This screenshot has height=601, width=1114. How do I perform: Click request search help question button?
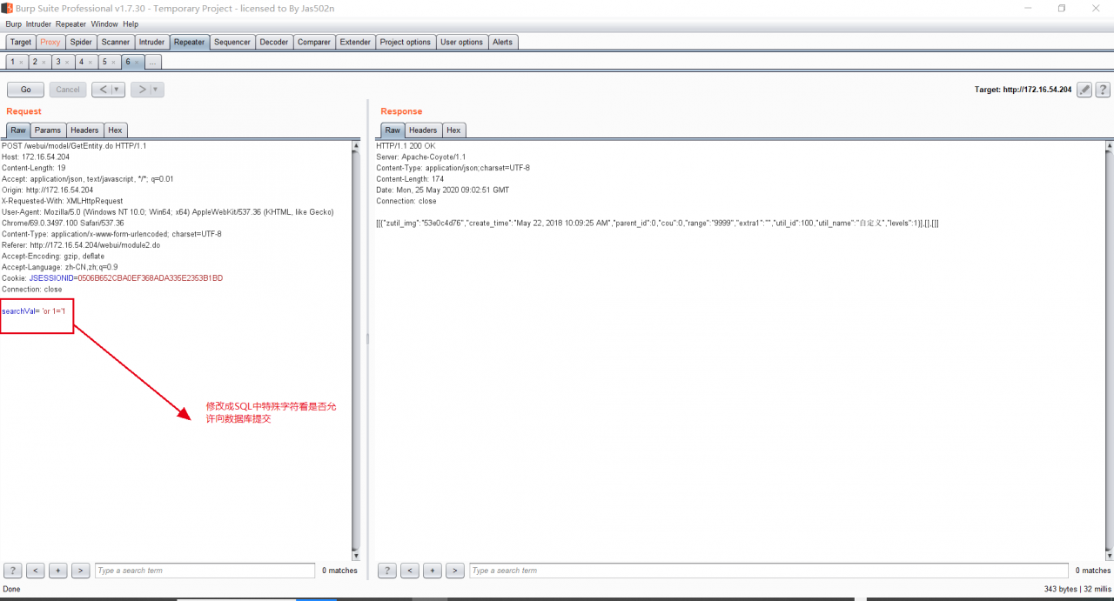click(x=13, y=571)
